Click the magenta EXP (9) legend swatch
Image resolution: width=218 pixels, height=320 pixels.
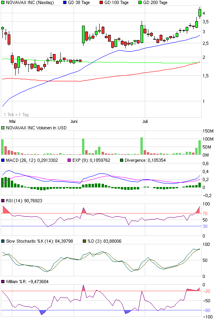click(x=69, y=161)
